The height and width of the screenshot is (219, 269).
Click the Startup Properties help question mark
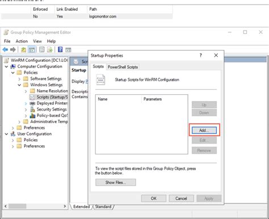201,55
